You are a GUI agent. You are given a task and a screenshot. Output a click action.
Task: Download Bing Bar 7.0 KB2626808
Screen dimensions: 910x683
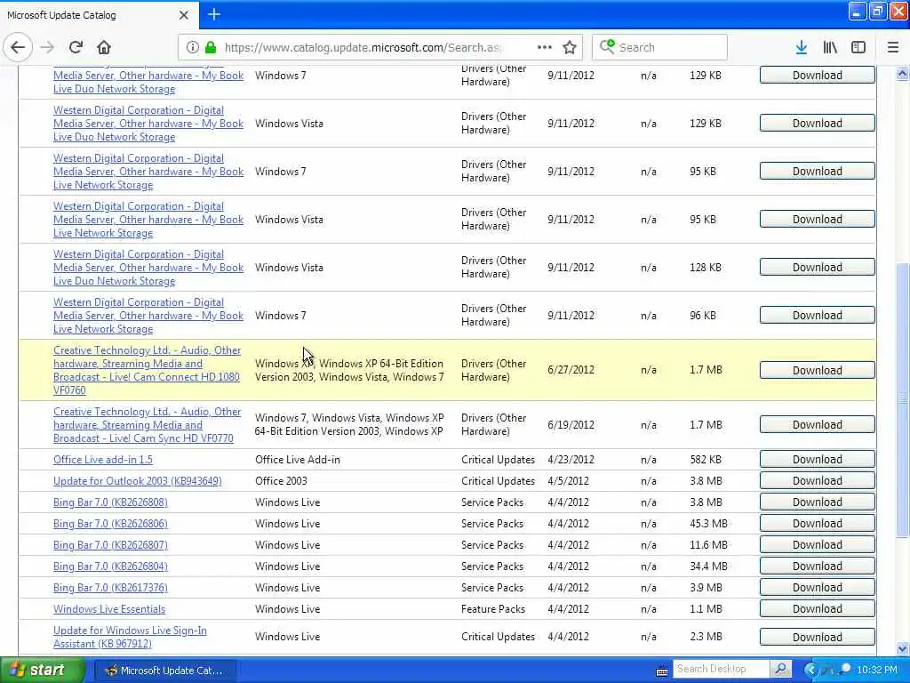(x=818, y=502)
